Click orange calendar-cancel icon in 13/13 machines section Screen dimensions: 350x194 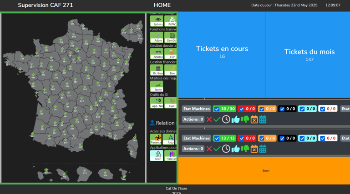pos(254,149)
